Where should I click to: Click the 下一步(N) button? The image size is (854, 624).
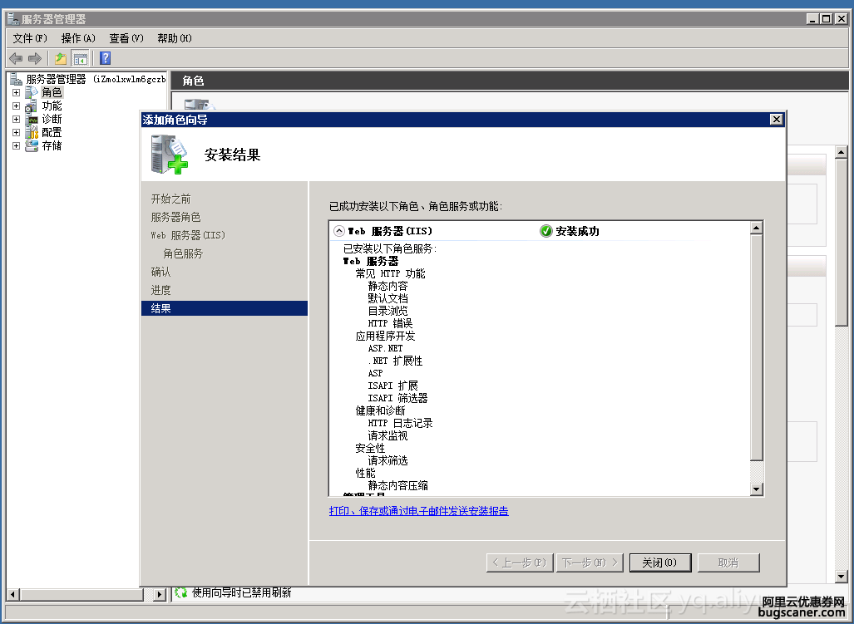pyautogui.click(x=590, y=563)
